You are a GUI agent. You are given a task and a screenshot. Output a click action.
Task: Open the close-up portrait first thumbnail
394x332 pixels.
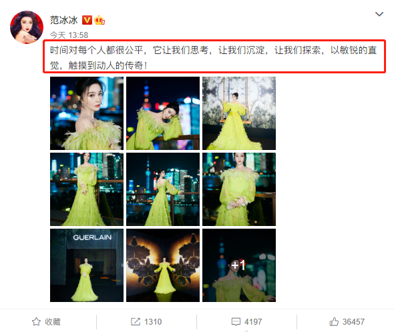pos(87,113)
